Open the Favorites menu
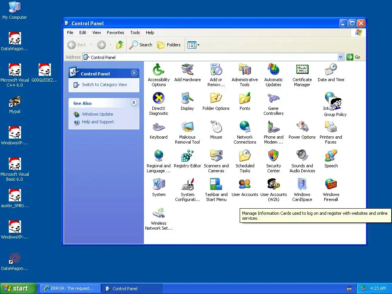 click(x=116, y=33)
